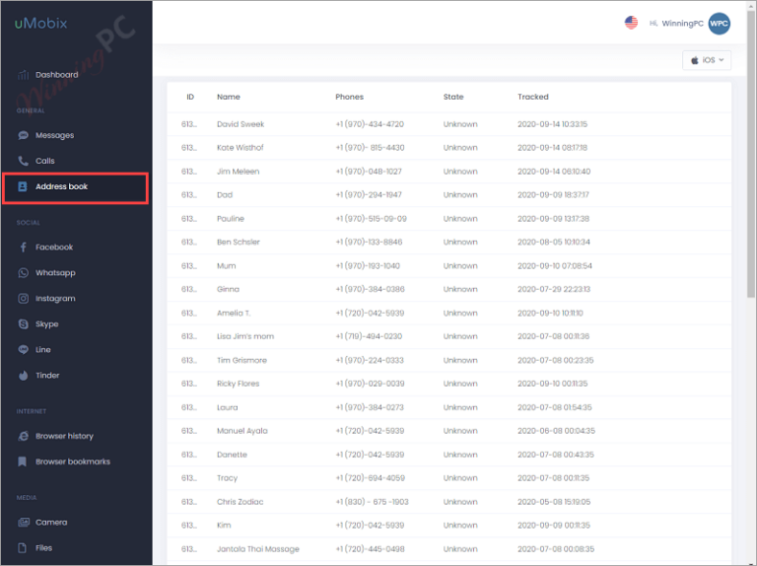Click the contact named Laura

[228, 407]
